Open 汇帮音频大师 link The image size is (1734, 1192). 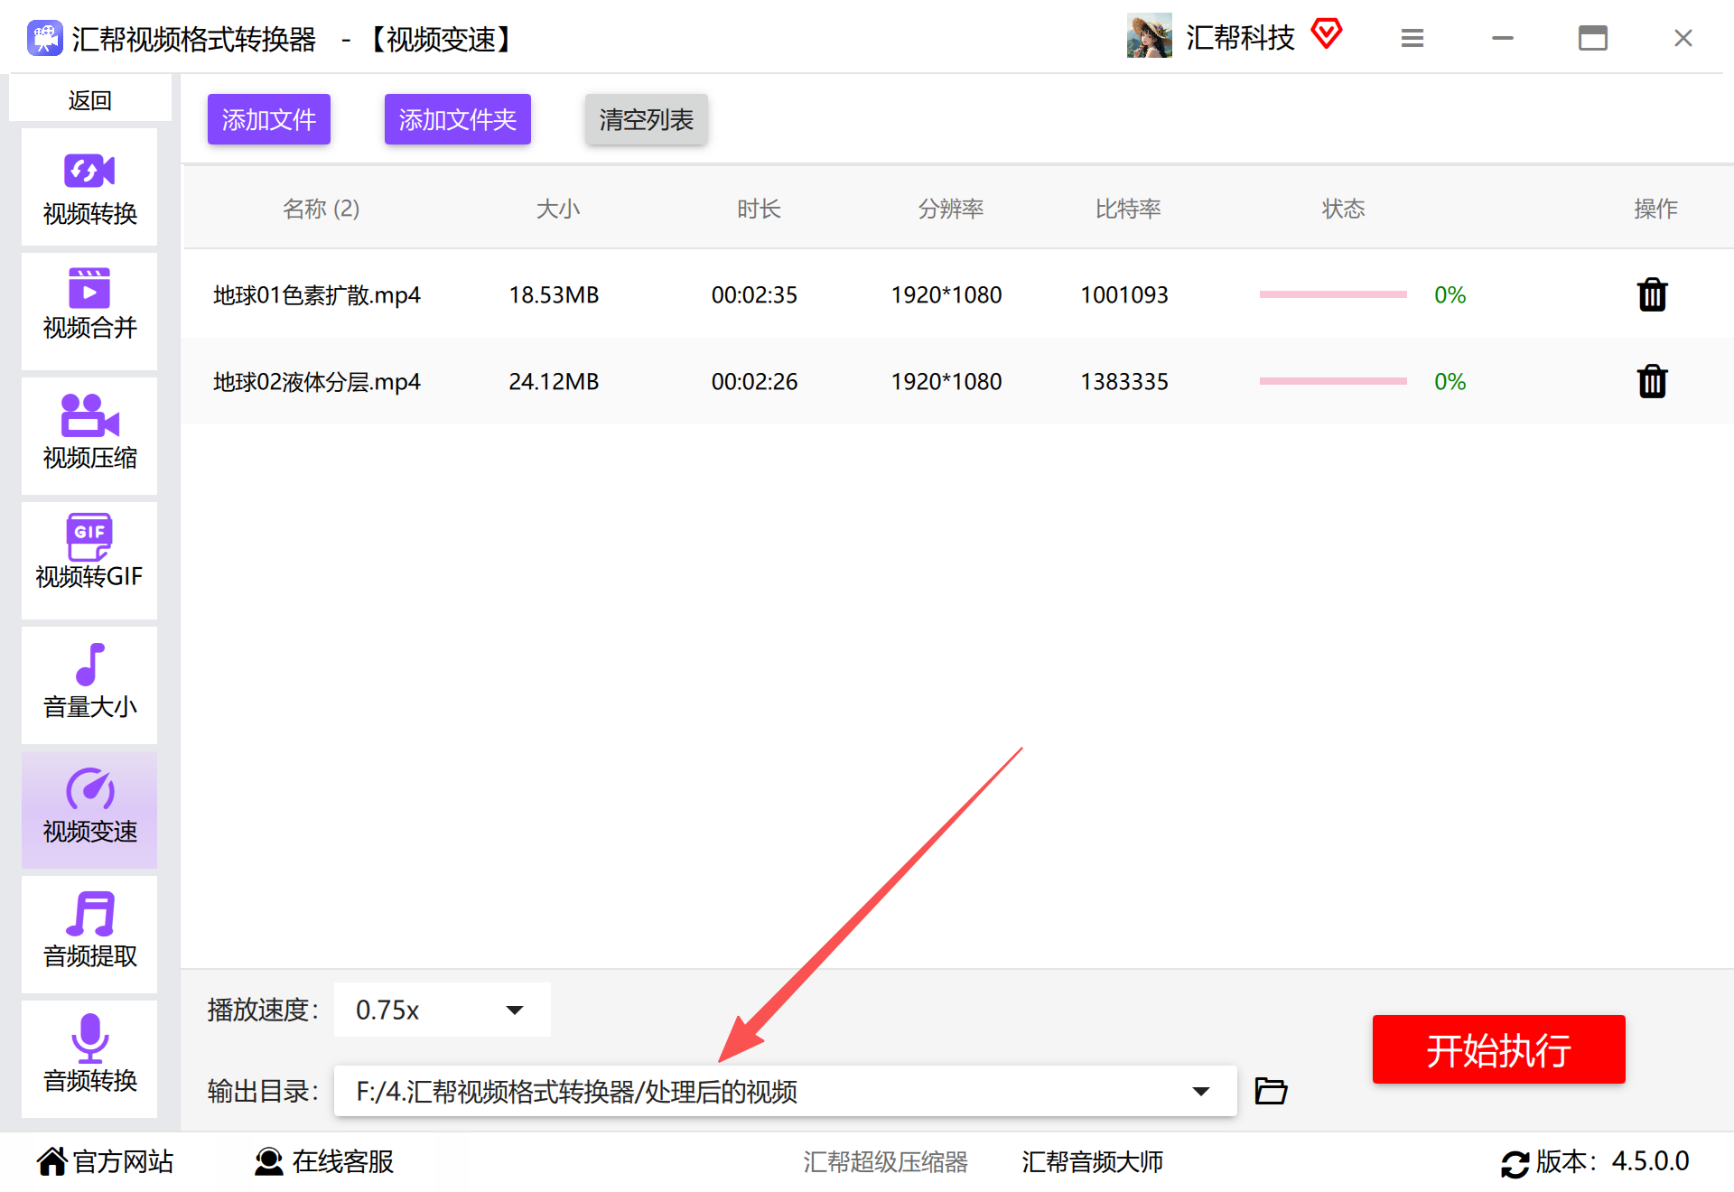point(1092,1161)
